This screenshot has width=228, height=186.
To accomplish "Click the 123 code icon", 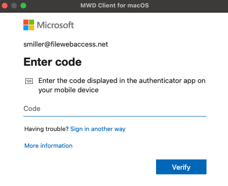I will click(x=29, y=81).
